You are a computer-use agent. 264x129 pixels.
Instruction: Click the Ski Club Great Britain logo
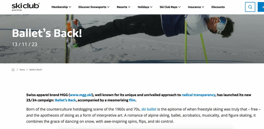pyautogui.click(x=26, y=7)
